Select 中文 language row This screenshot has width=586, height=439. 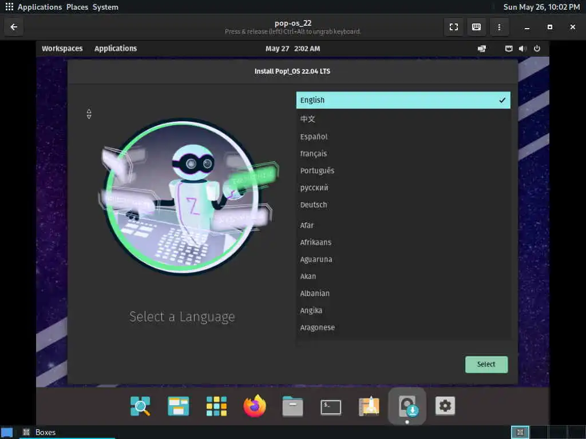[x=403, y=119]
